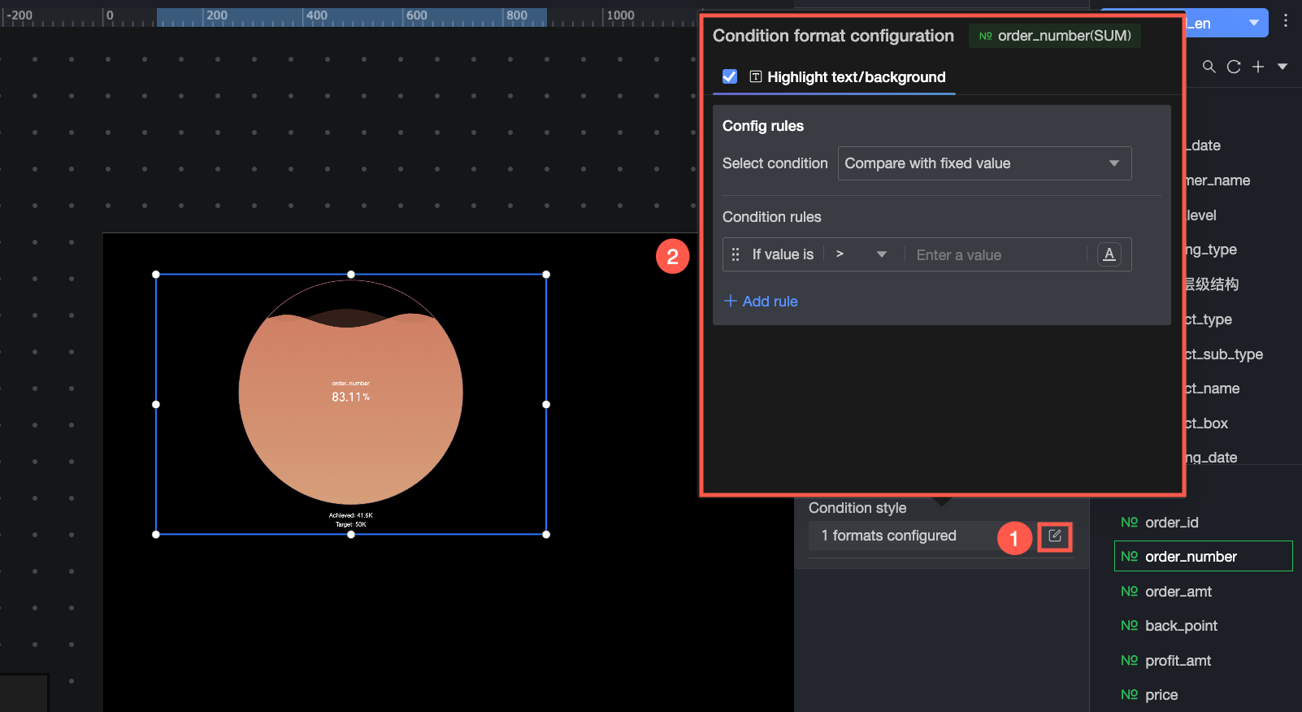
Task: Select the order_number measure field
Action: (1203, 557)
